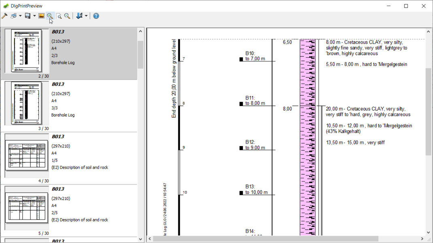Open the help icon
433x243 pixels.
(96, 16)
